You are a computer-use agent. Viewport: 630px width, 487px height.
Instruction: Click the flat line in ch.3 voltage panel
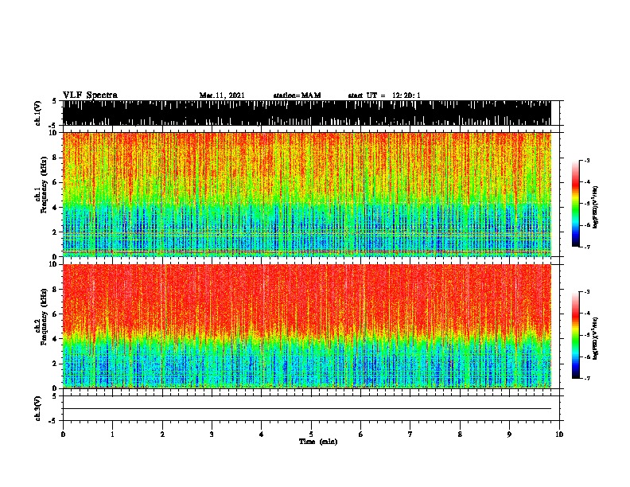click(307, 409)
